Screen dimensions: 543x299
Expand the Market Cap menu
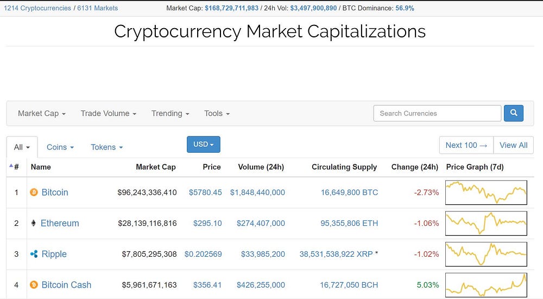[42, 113]
